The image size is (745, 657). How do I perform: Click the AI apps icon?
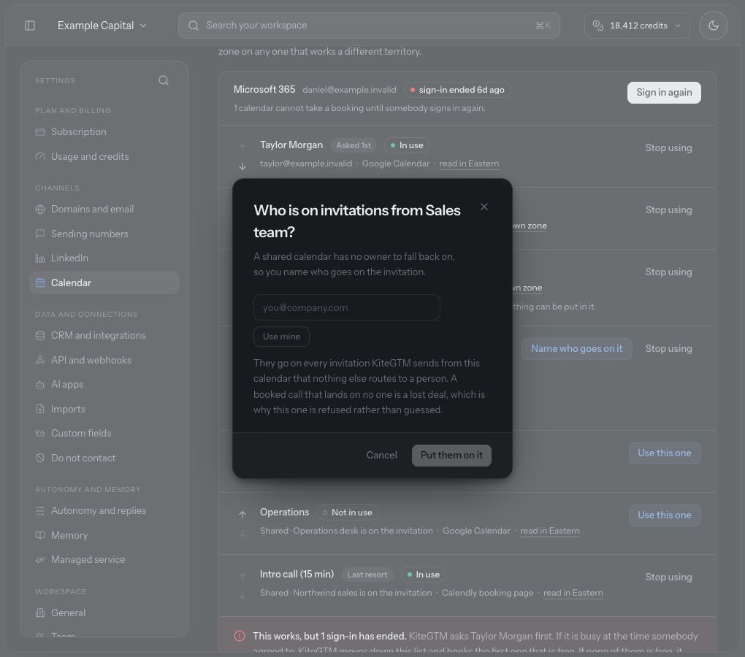point(40,385)
